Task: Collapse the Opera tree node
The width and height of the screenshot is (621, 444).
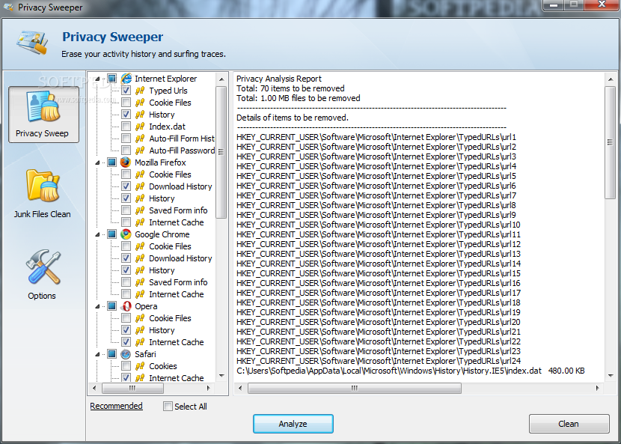Action: 97,306
